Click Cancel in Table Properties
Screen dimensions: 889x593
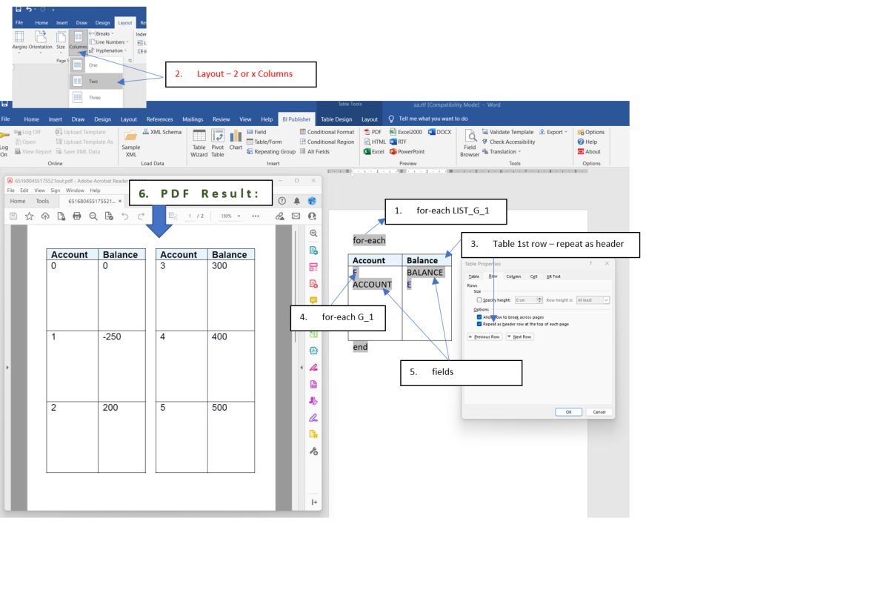599,412
